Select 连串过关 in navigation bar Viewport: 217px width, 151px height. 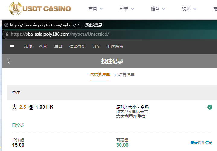pyautogui.click(x=77, y=47)
